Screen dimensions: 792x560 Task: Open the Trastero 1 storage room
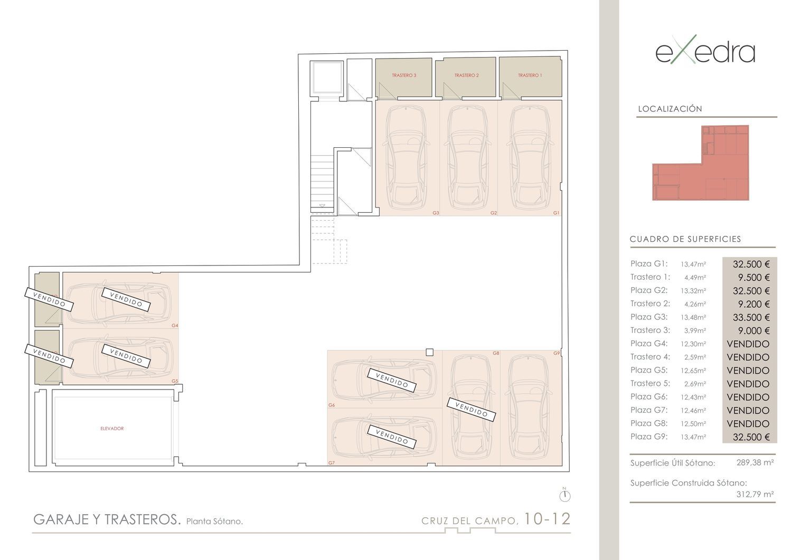pos(530,76)
